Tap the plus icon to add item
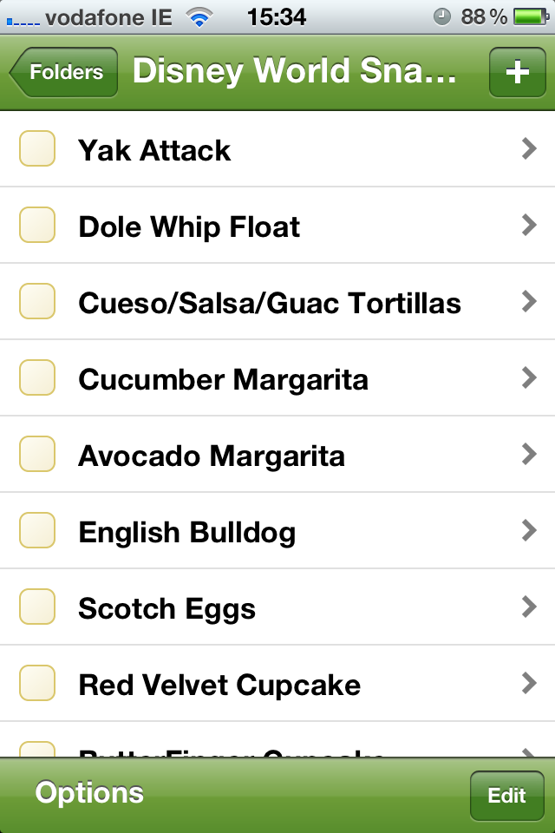Screen dimensions: 555x833 coord(517,72)
